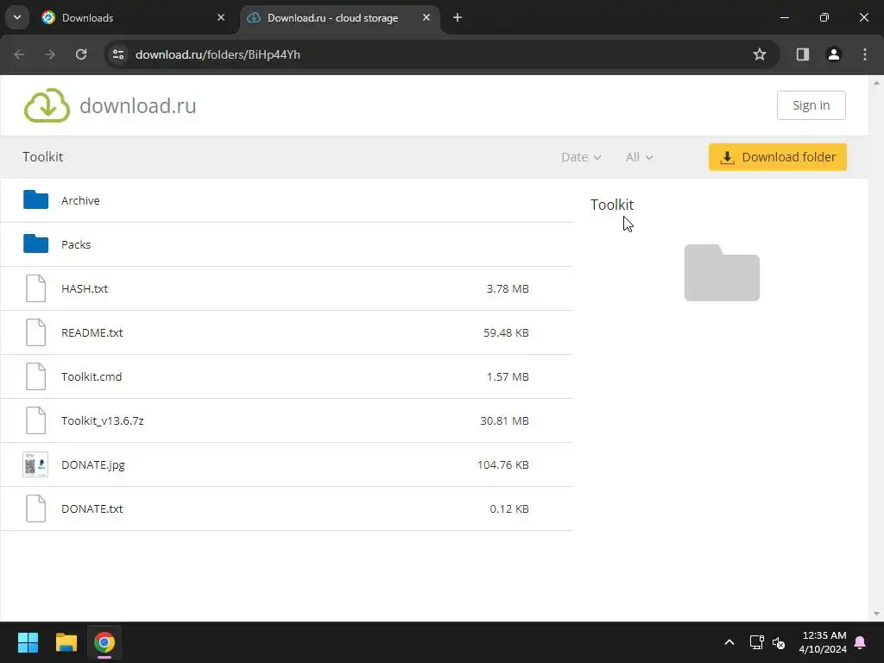Open the Archive folder icon
This screenshot has width=884, height=663.
(35, 199)
